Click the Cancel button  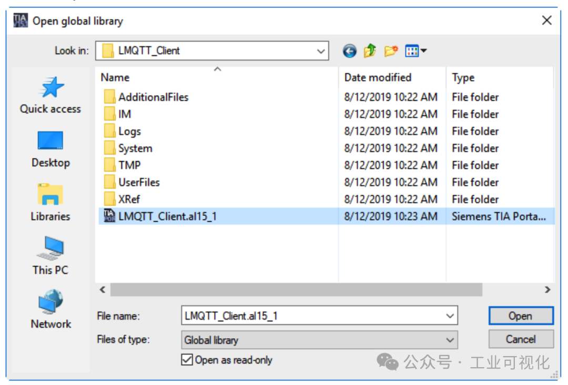coord(520,339)
